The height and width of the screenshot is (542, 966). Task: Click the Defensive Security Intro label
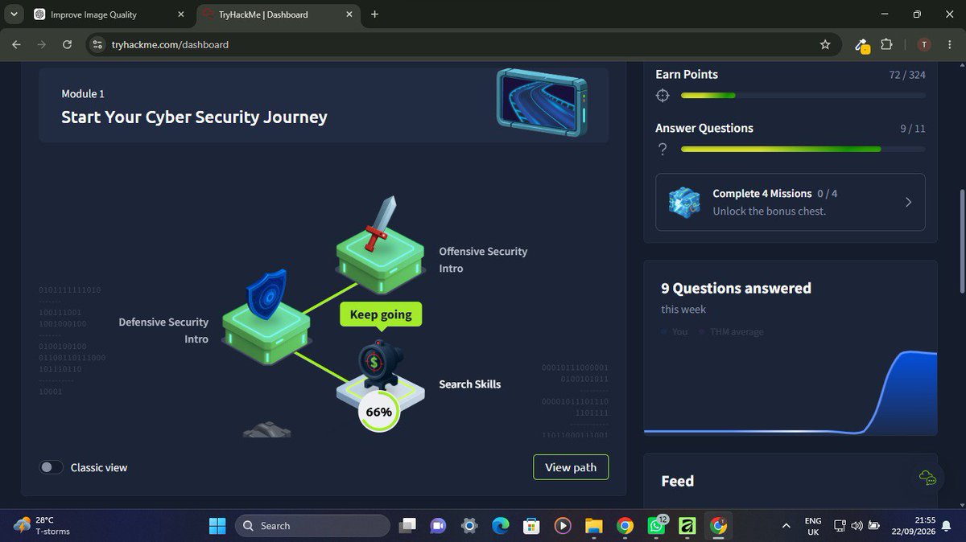tap(163, 331)
